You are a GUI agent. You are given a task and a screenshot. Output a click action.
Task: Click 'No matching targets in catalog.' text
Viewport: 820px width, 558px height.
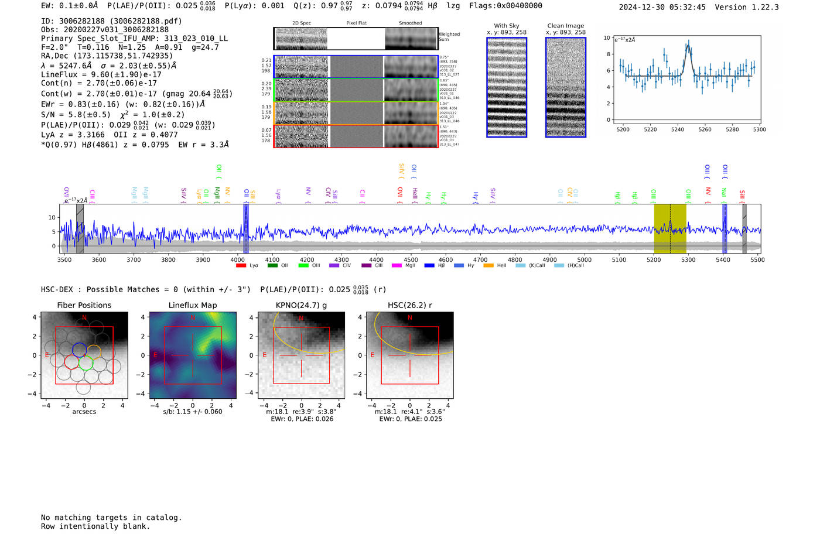pos(111,518)
